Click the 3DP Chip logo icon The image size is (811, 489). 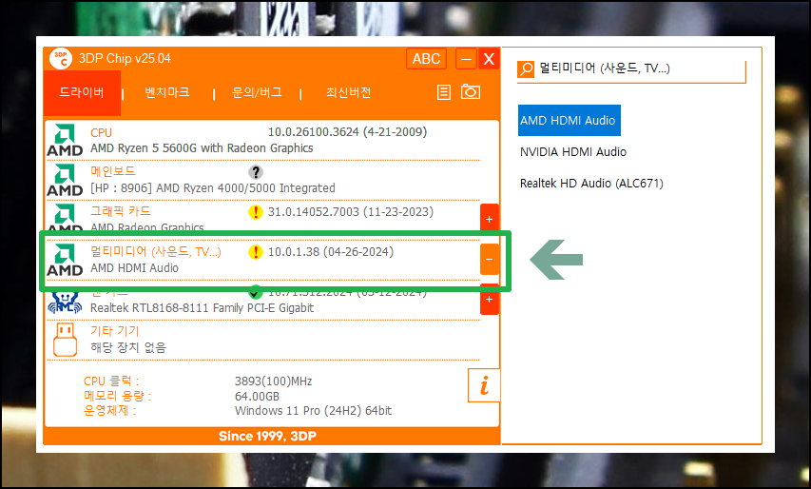pyautogui.click(x=61, y=59)
